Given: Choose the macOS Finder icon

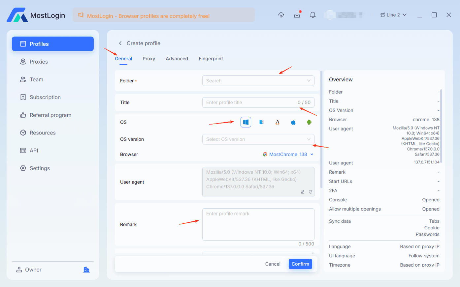Looking at the screenshot, I should 262,122.
